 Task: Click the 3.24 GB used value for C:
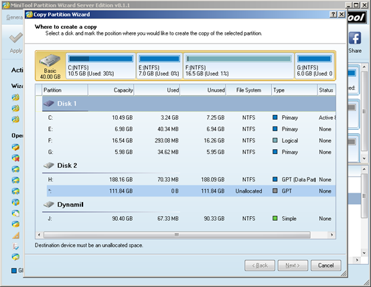click(169, 118)
